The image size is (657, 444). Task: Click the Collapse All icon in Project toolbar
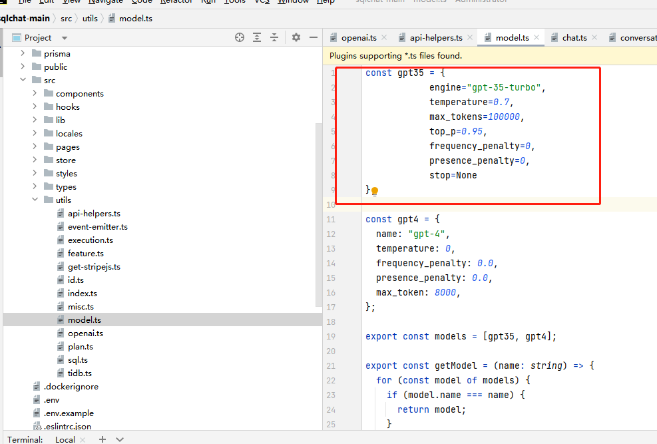coord(274,38)
